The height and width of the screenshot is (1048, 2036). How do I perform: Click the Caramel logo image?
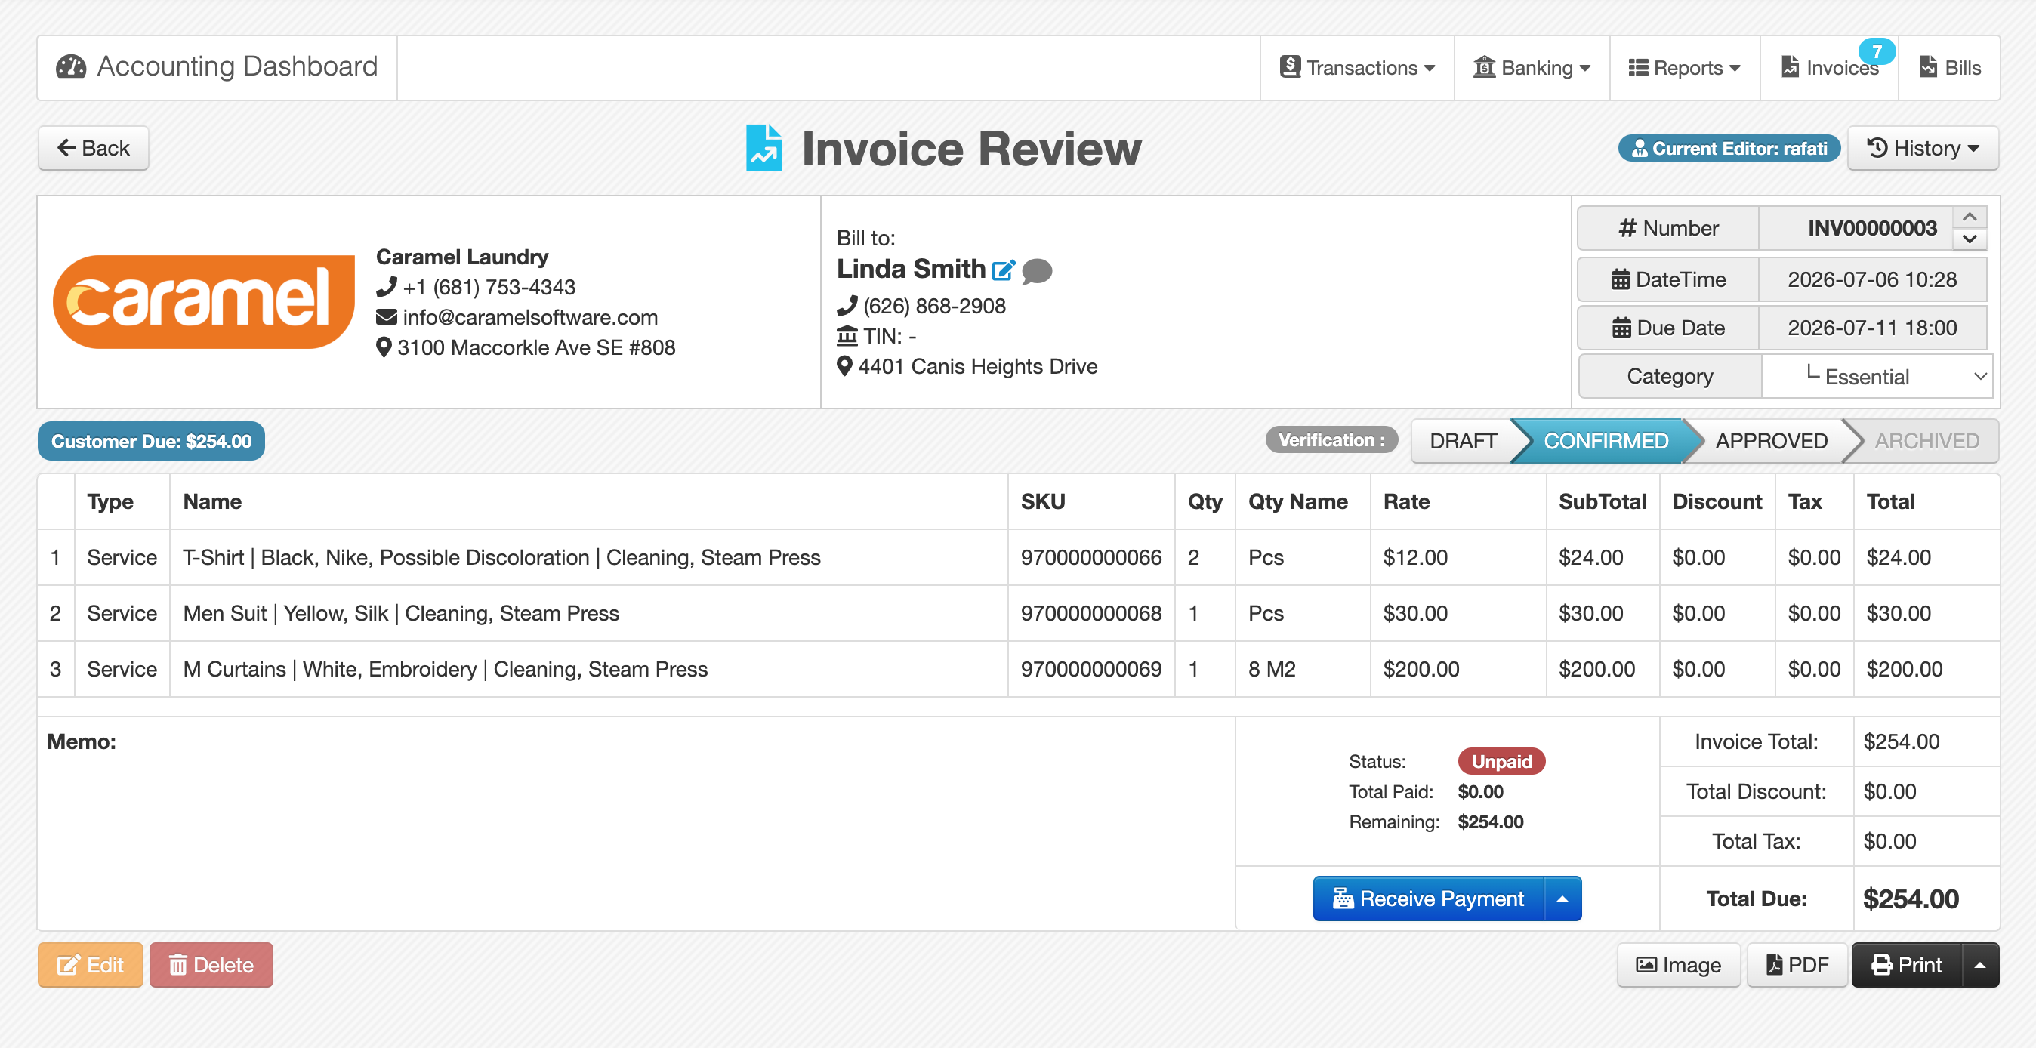(x=204, y=302)
